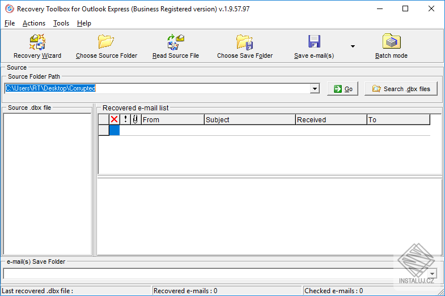Click the Go button

342,89
